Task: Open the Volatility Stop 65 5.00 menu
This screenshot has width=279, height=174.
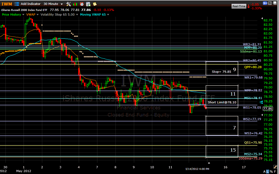Action: [57, 14]
